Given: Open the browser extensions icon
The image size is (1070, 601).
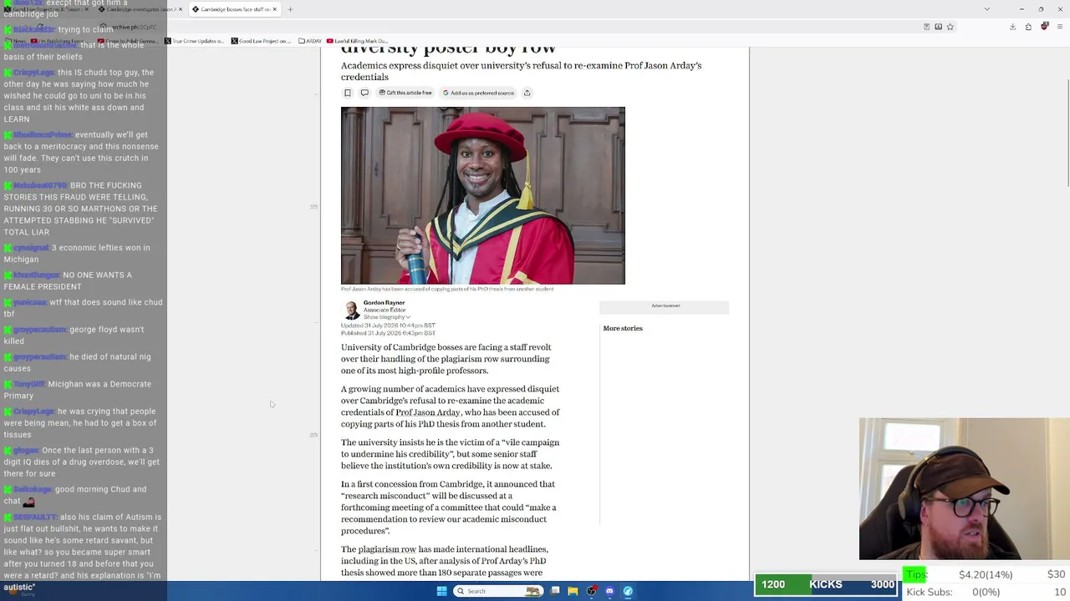Looking at the screenshot, I should 1029,27.
